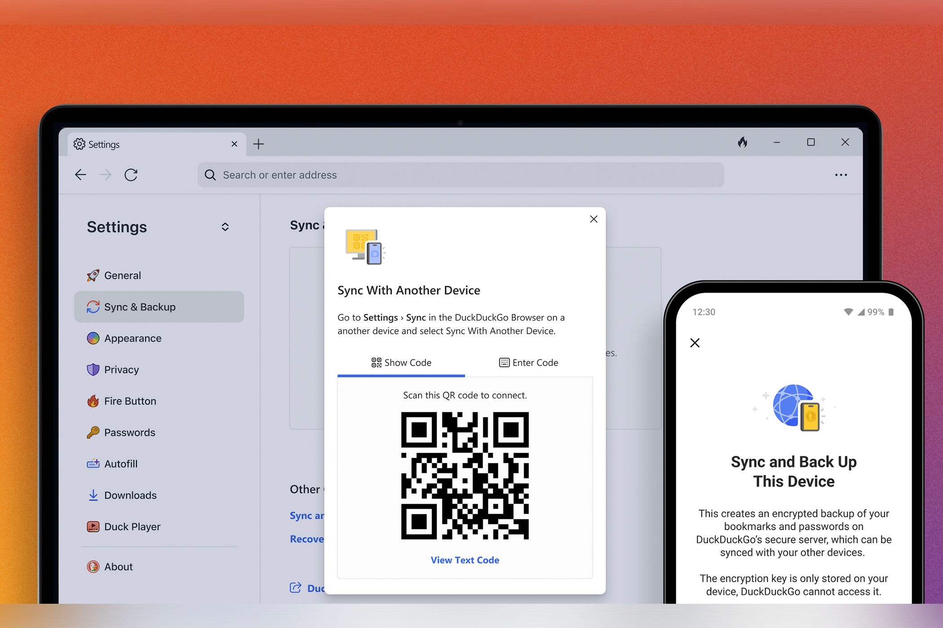Close the Sync With Another Device dialog
The height and width of the screenshot is (628, 943).
(x=594, y=219)
